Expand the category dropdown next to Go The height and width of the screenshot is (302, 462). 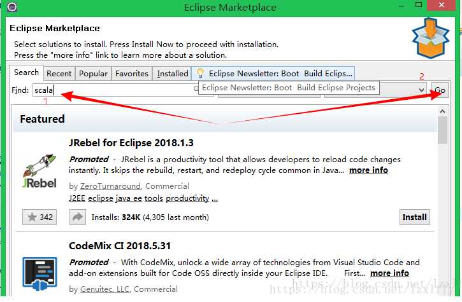coord(422,90)
